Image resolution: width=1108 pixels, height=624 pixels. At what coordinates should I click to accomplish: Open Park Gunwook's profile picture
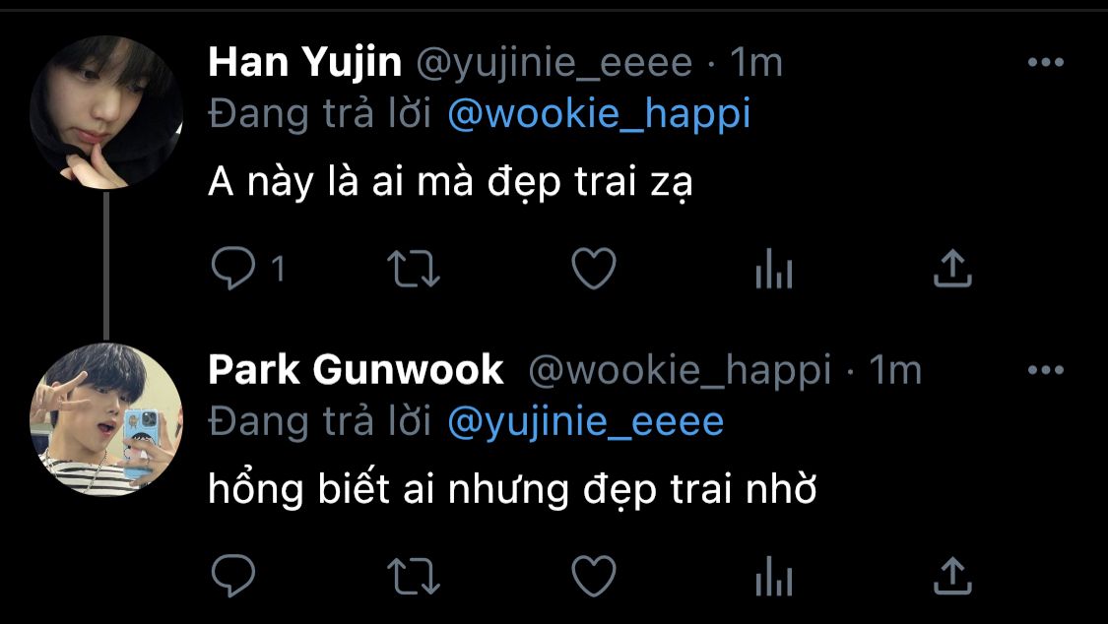click(106, 419)
